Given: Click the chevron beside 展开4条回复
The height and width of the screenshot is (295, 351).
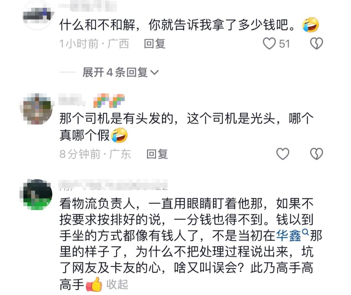Looking at the screenshot, I should 155,72.
